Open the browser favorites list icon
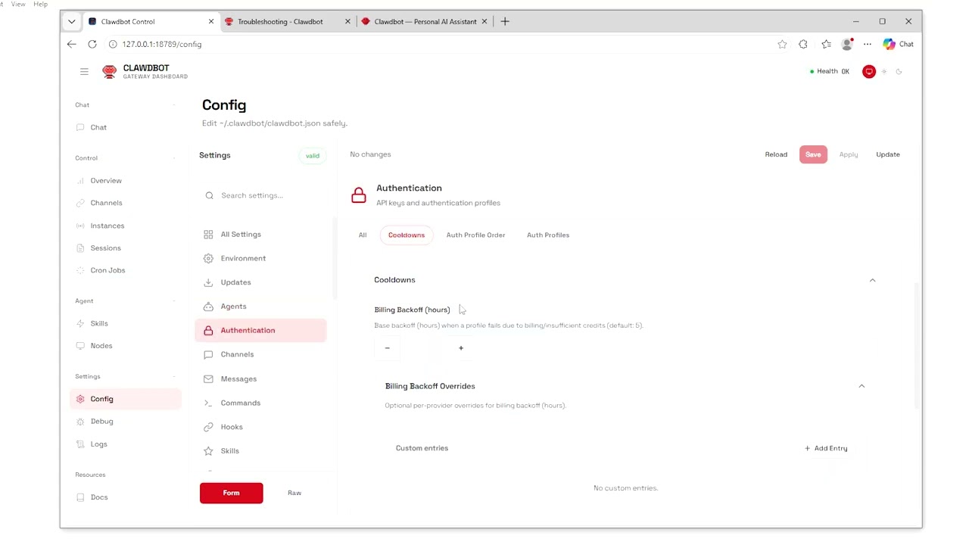 tap(826, 44)
